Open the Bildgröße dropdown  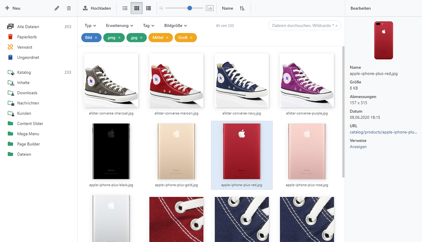[175, 26]
